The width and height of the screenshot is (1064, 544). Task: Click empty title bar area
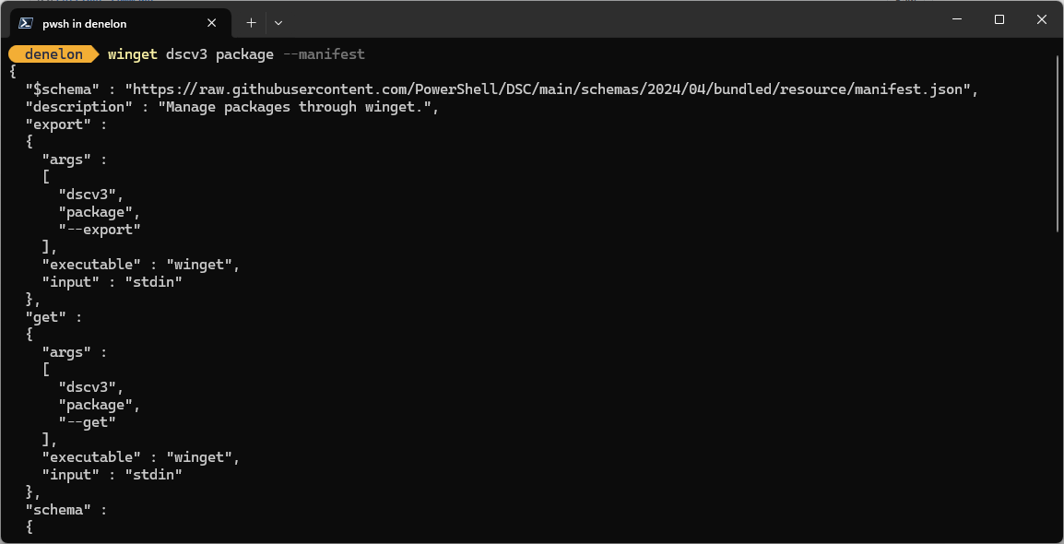(610, 20)
